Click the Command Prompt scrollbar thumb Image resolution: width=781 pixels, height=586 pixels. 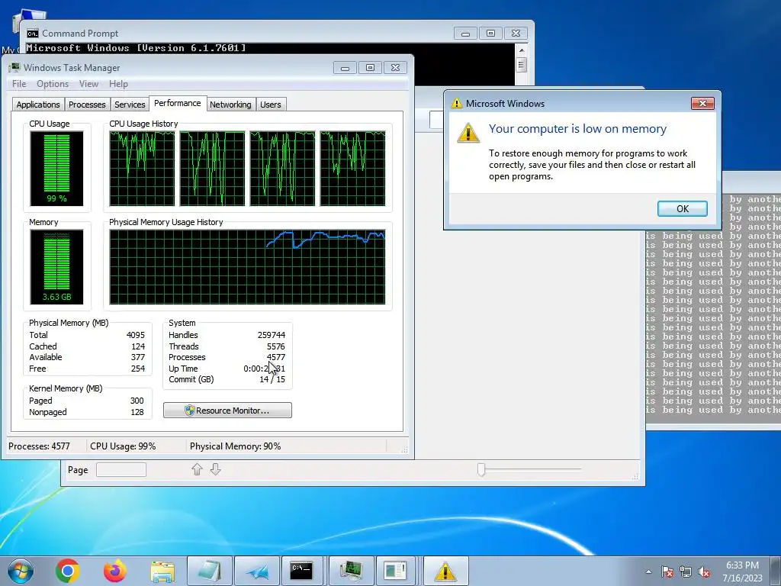click(521, 65)
